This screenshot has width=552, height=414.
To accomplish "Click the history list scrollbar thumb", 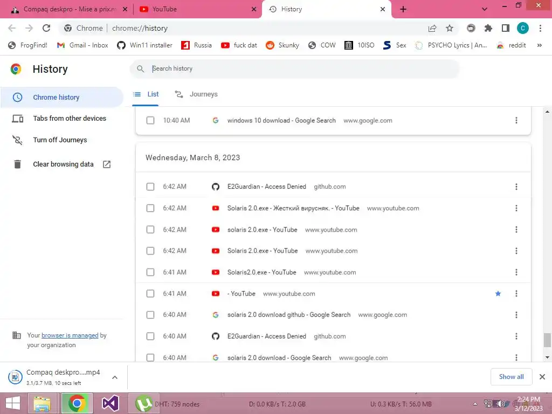I will (547, 340).
